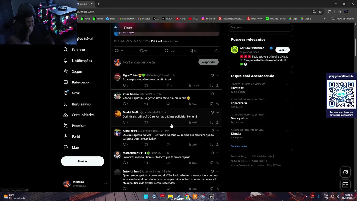Open the Kwai Studio bookmark
The width and height of the screenshot is (357, 201).
[x=255, y=19]
